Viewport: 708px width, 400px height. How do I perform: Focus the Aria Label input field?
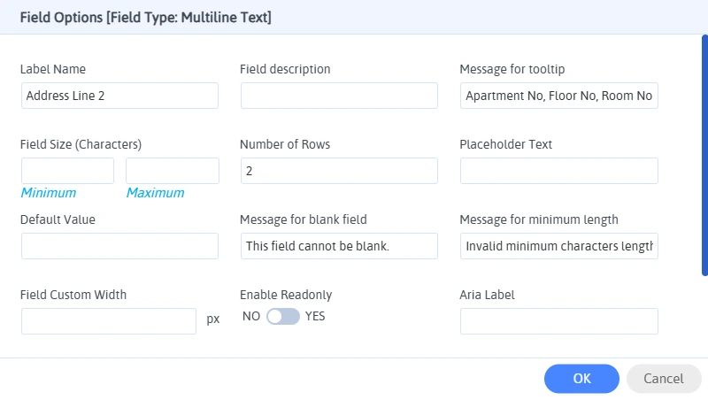(x=558, y=320)
